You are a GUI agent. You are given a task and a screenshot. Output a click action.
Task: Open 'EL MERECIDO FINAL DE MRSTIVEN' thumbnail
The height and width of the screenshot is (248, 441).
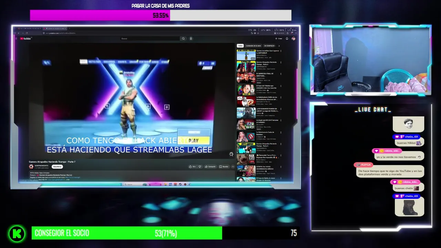pyautogui.click(x=246, y=78)
